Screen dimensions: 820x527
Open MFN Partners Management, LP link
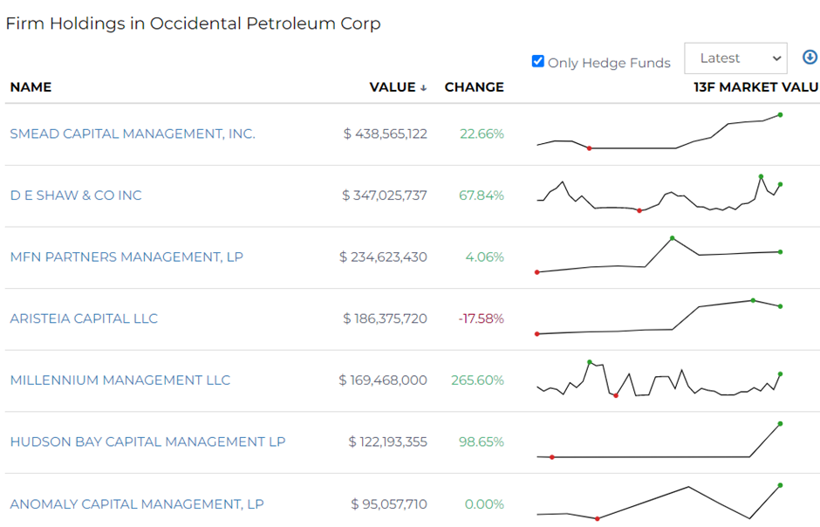pyautogui.click(x=126, y=257)
